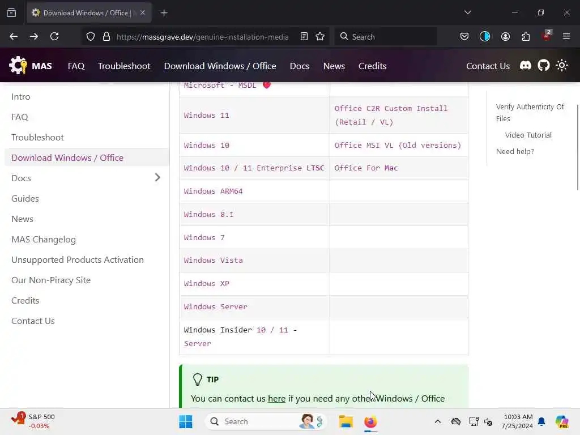Open the notifications bell icon
The height and width of the screenshot is (435, 580).
541,421
